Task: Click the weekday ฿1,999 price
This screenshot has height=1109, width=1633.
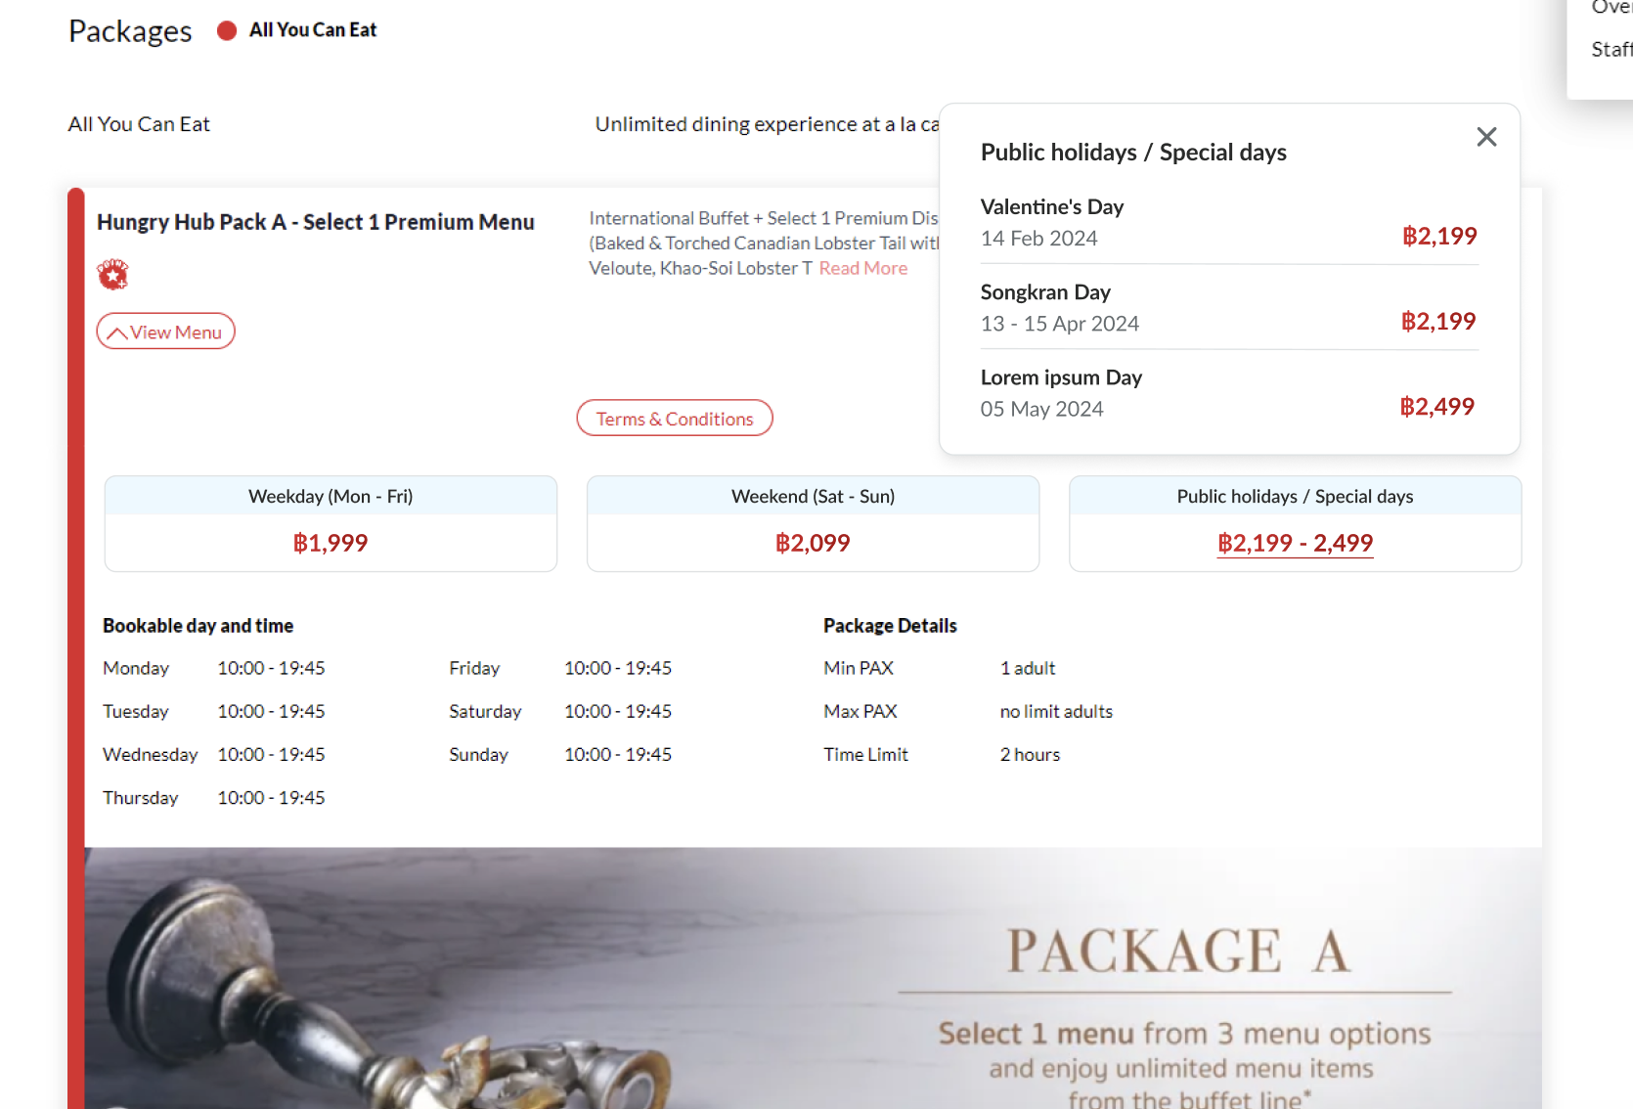Action: [331, 543]
